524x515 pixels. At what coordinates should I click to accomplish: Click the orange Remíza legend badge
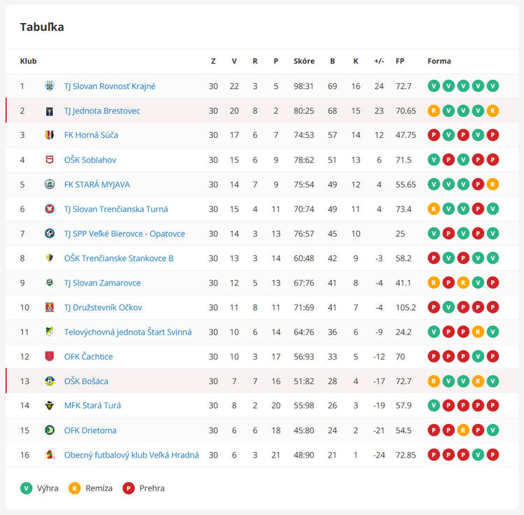click(x=75, y=488)
